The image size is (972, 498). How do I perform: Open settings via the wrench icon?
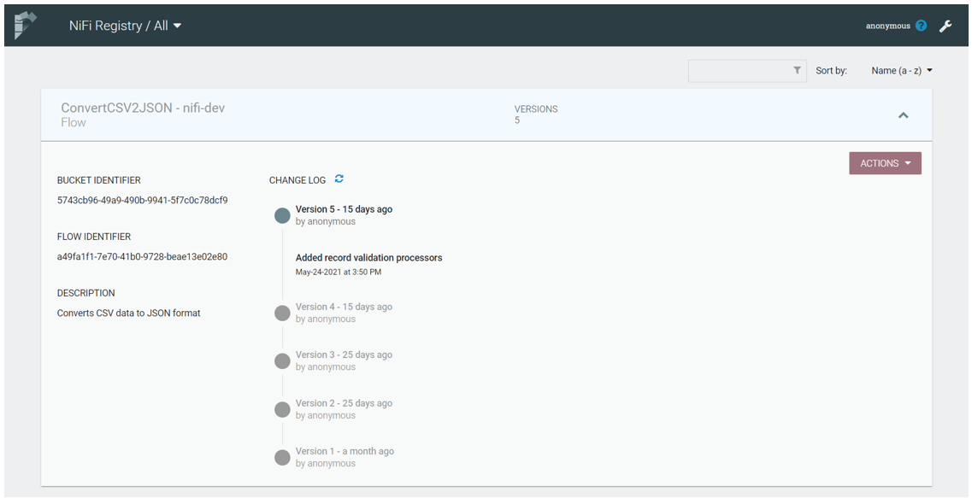tap(945, 26)
